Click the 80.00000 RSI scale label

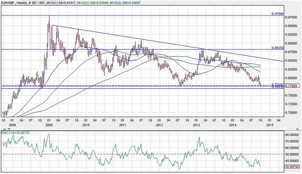[x=292, y=135]
